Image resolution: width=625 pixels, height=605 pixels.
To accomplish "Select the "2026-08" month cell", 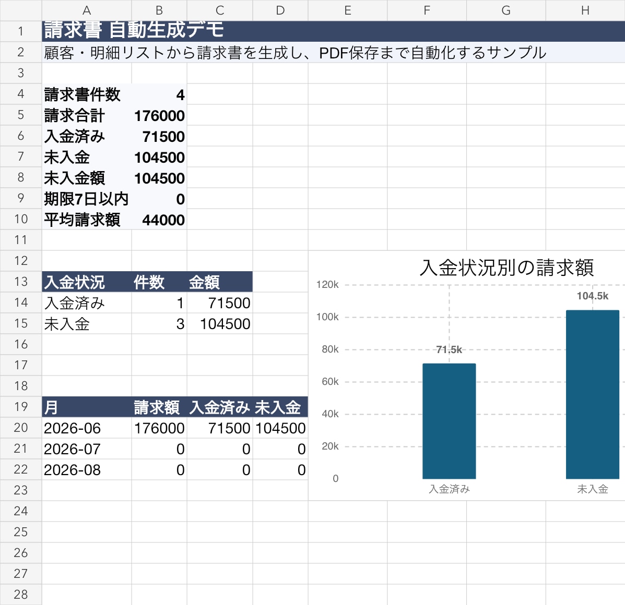I will (x=87, y=469).
